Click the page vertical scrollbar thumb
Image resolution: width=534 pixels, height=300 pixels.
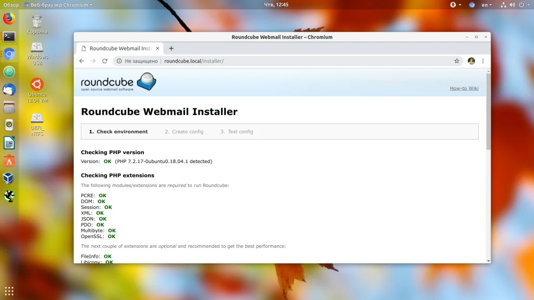[x=488, y=111]
